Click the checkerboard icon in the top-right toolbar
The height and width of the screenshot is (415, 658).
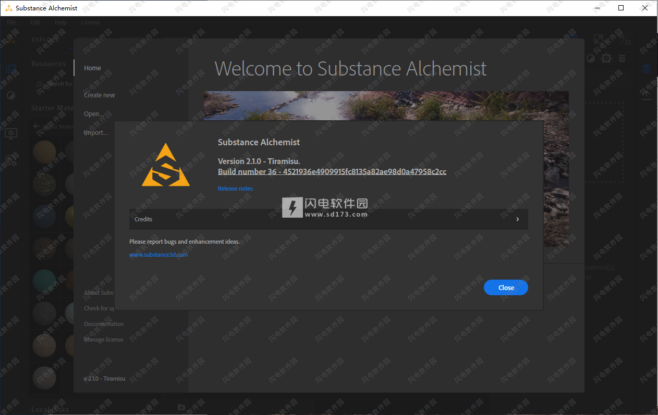(599, 40)
